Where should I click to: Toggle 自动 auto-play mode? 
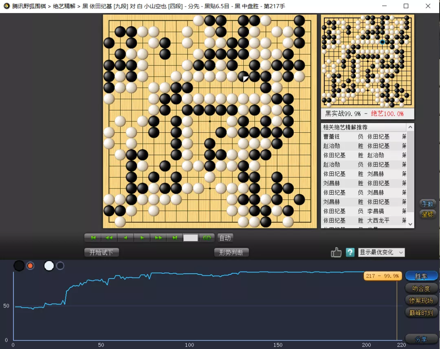pos(225,238)
